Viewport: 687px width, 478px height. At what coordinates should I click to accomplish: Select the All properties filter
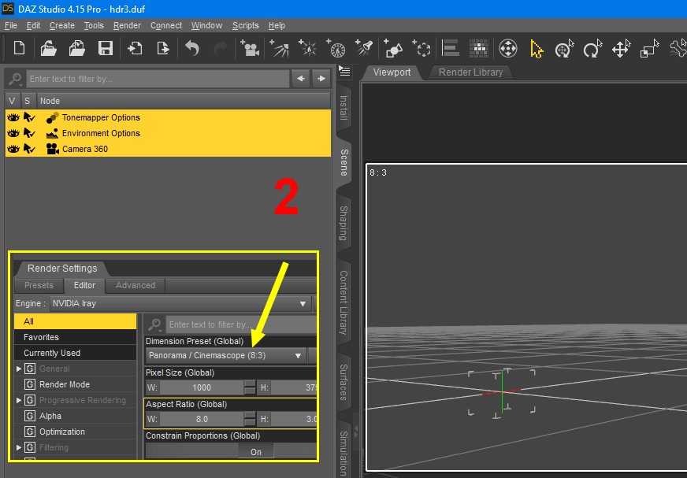(x=76, y=321)
